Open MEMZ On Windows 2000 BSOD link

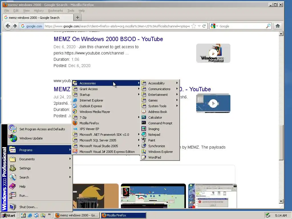click(x=108, y=39)
